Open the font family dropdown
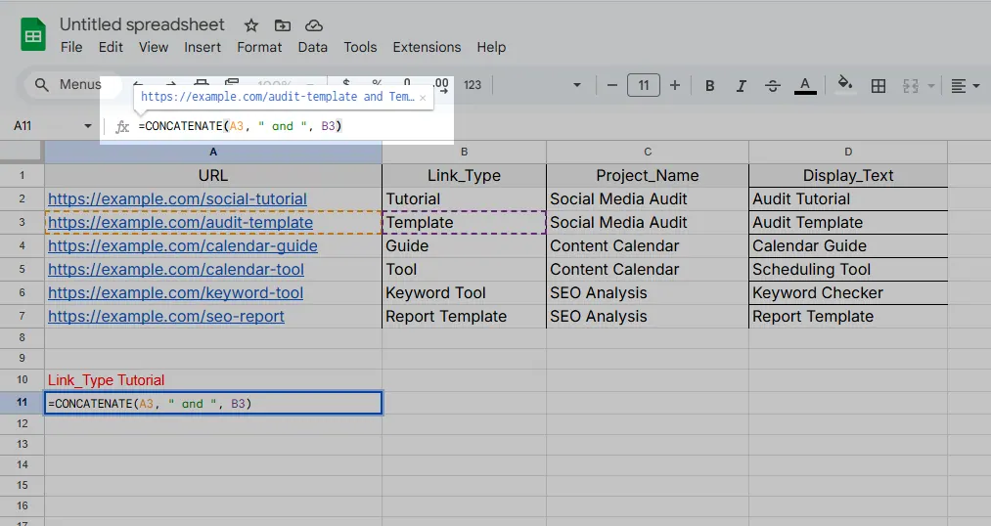Image resolution: width=991 pixels, height=526 pixels. click(576, 86)
